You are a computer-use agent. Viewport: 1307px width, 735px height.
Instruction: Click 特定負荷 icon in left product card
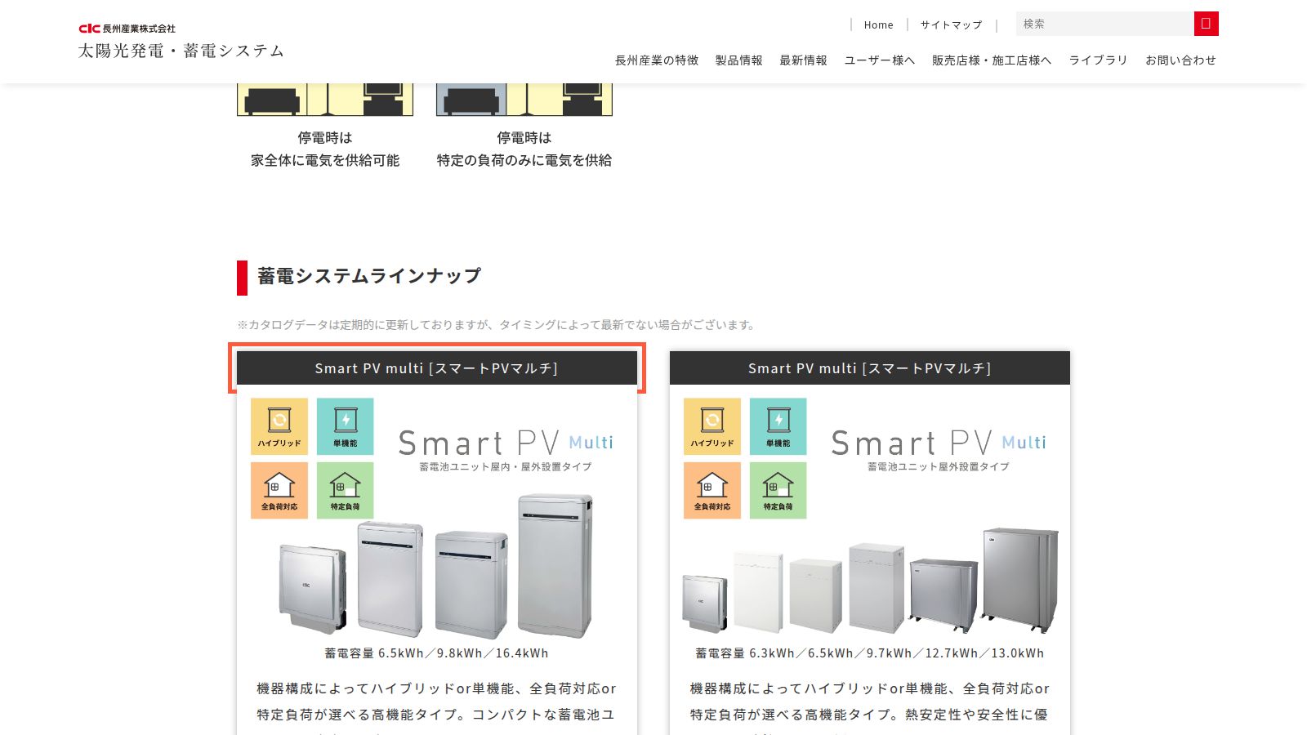[x=345, y=491]
